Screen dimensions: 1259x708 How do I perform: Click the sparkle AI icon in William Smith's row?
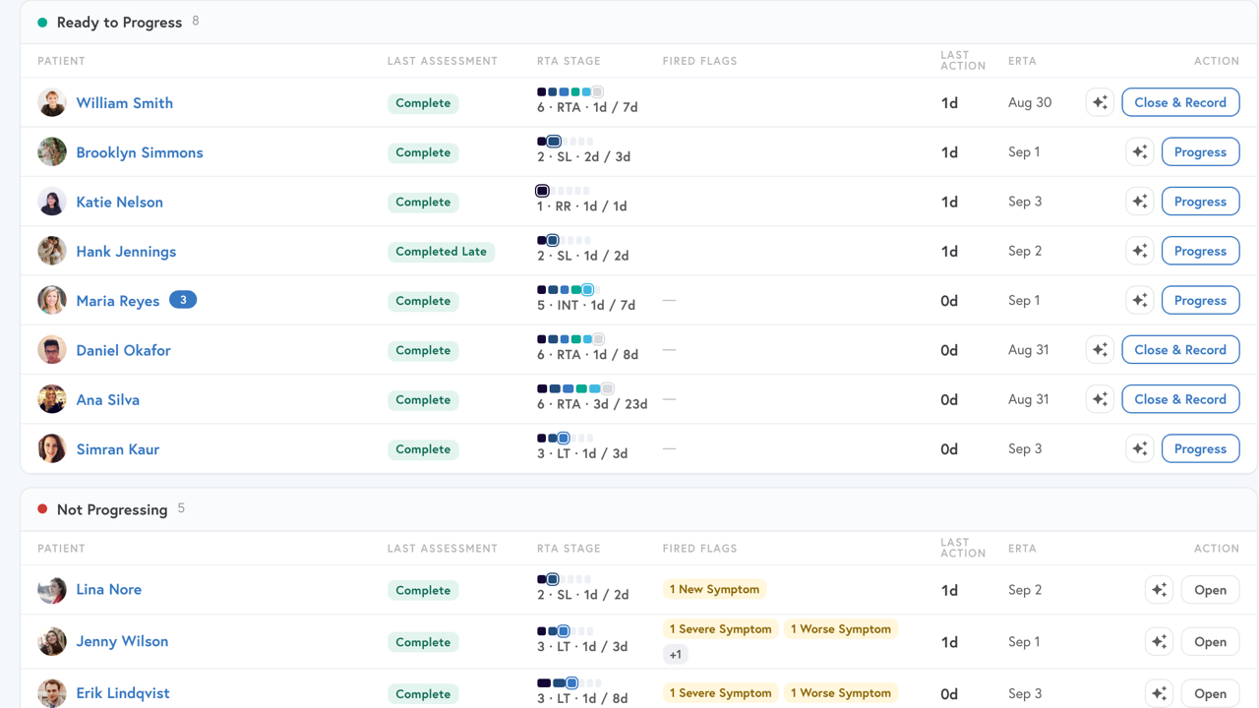(x=1100, y=102)
